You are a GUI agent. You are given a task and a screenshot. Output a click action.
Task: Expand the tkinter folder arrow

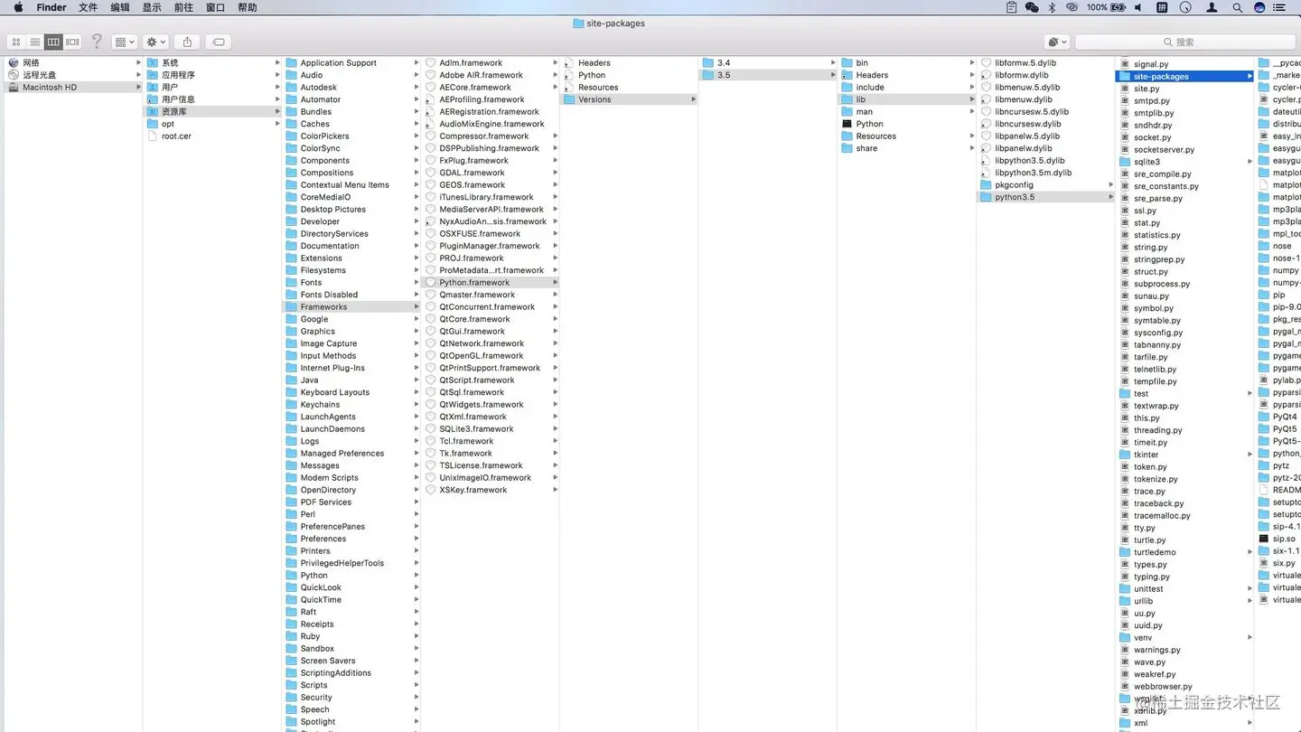coord(1250,455)
